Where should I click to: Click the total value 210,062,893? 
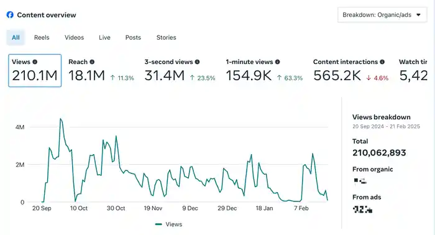[x=379, y=153]
